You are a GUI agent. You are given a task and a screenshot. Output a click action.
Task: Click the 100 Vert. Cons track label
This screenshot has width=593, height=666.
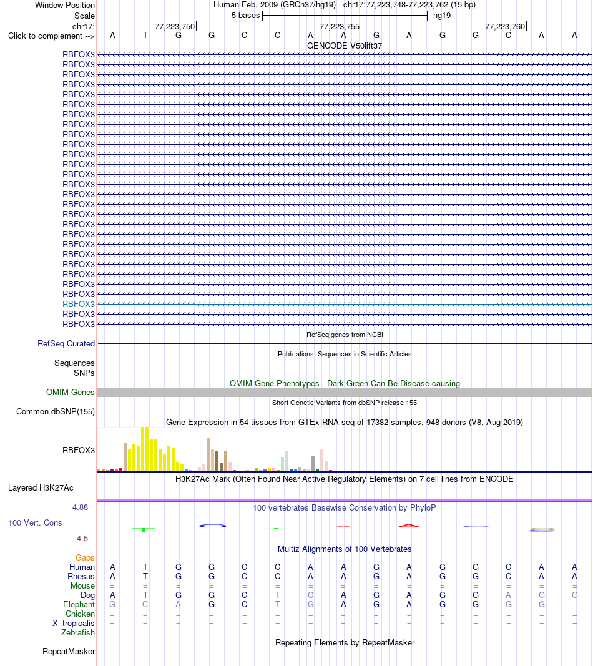tap(35, 523)
